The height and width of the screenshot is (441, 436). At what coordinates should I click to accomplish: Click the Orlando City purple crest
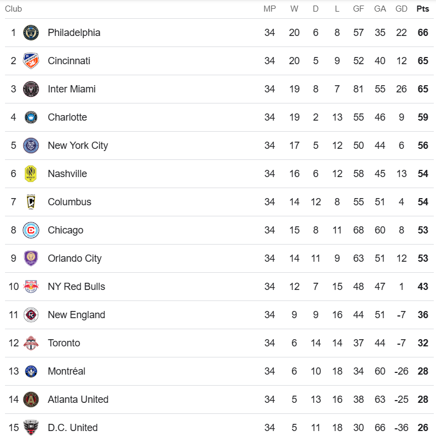[31, 258]
